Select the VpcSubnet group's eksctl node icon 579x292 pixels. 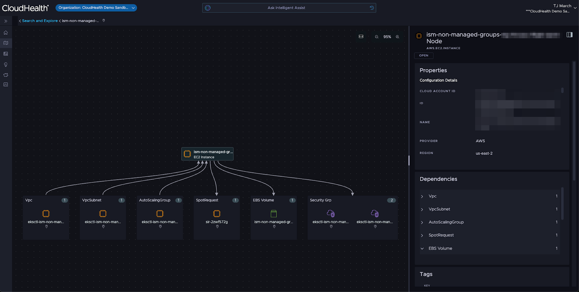pos(103,213)
